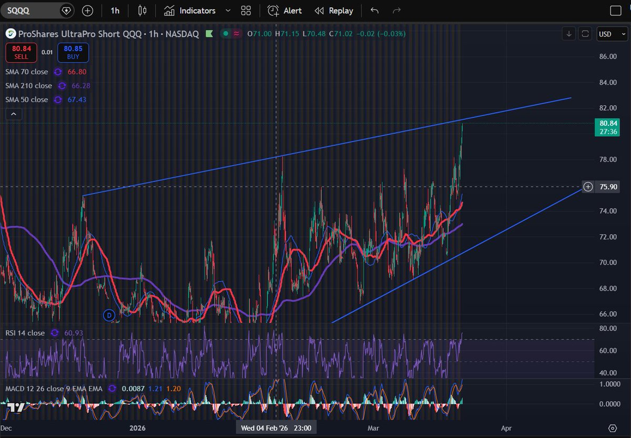631x438 pixels.
Task: Select the SMA 210 close indicator label
Action: pyautogui.click(x=29, y=86)
